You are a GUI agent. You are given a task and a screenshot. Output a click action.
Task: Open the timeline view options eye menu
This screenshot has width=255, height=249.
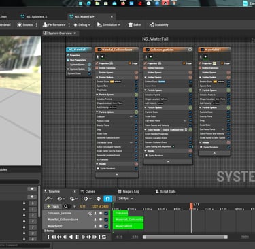pyautogui.click(x=61, y=199)
